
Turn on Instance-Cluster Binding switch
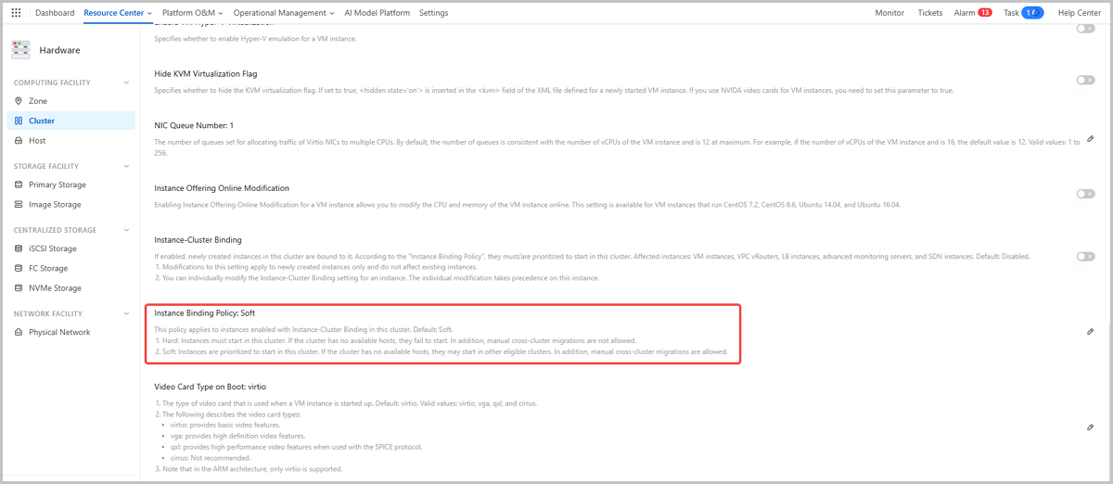point(1084,256)
